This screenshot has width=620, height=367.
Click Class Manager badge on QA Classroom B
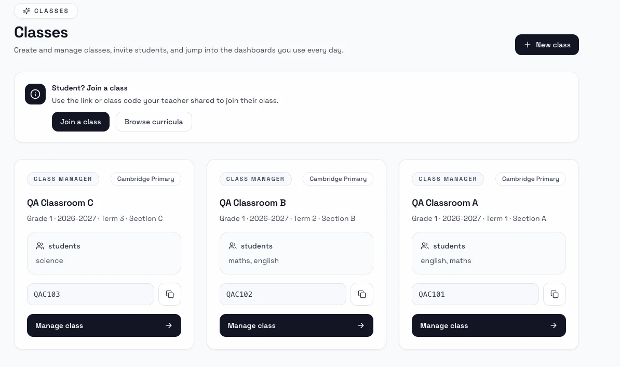coord(255,179)
